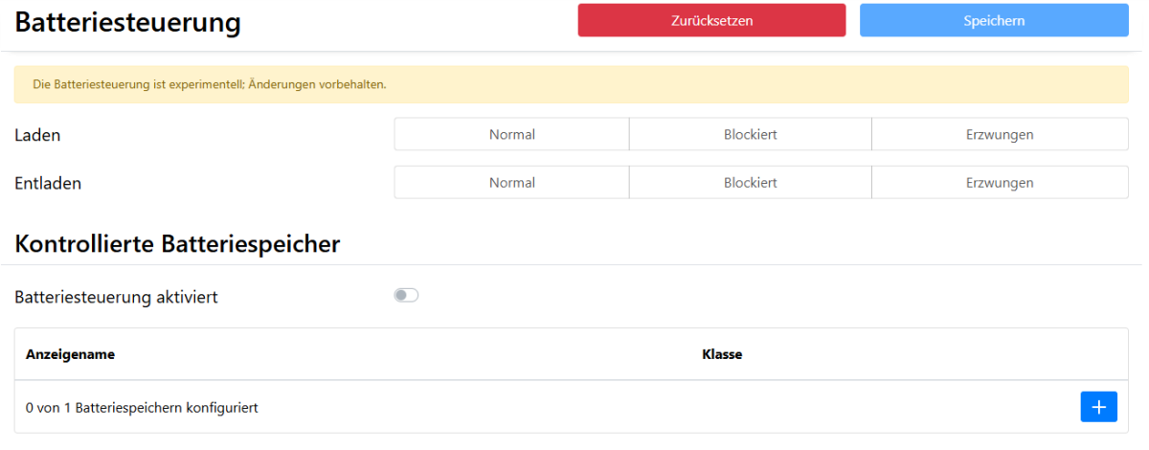Click the '0 von 1 Batteriespeichern konfiguriert' text
The width and height of the screenshot is (1149, 450).
(142, 408)
